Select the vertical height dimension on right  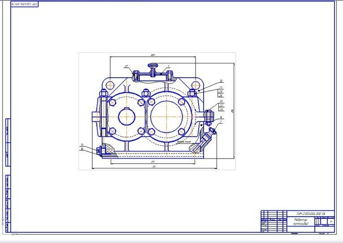pyautogui.click(x=233, y=111)
